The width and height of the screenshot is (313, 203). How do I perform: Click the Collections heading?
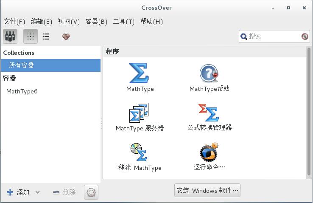click(19, 53)
